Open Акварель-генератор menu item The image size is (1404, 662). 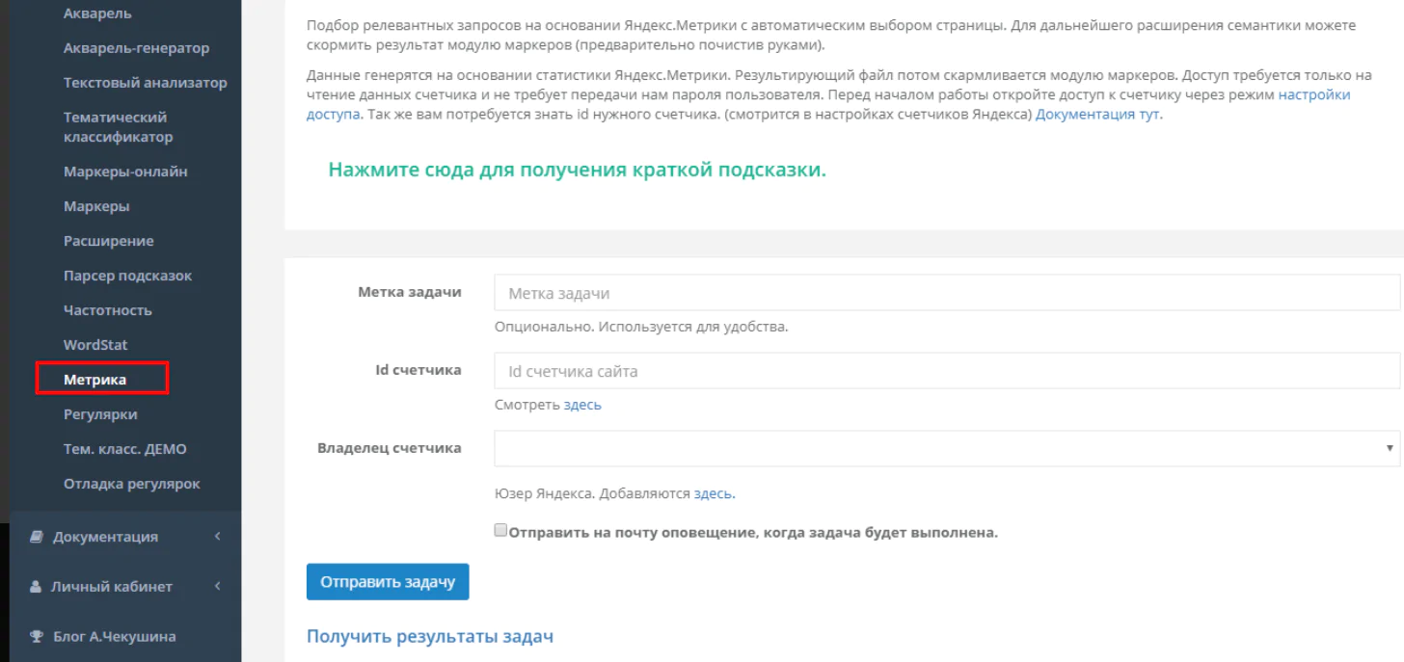(136, 48)
